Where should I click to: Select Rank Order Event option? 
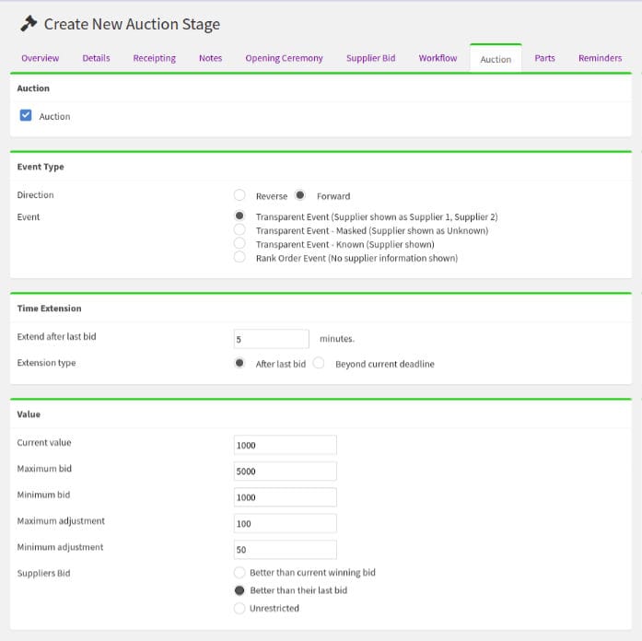coord(239,258)
